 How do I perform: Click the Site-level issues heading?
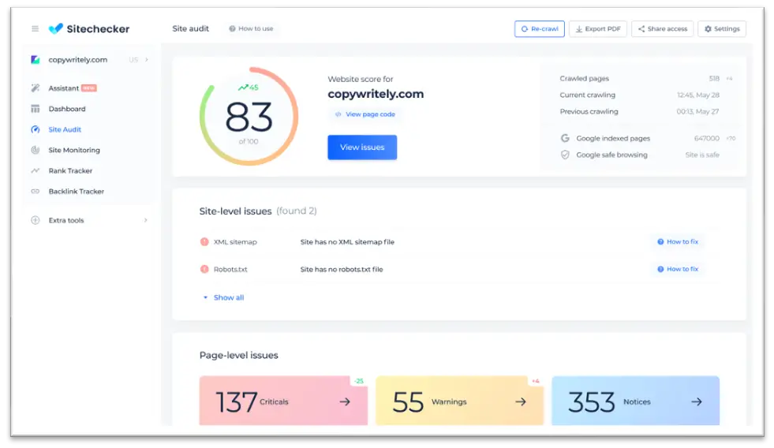coord(235,211)
